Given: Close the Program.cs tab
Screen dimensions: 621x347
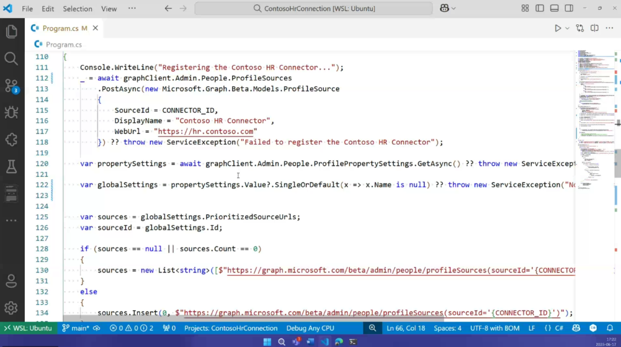Looking at the screenshot, I should (x=95, y=28).
